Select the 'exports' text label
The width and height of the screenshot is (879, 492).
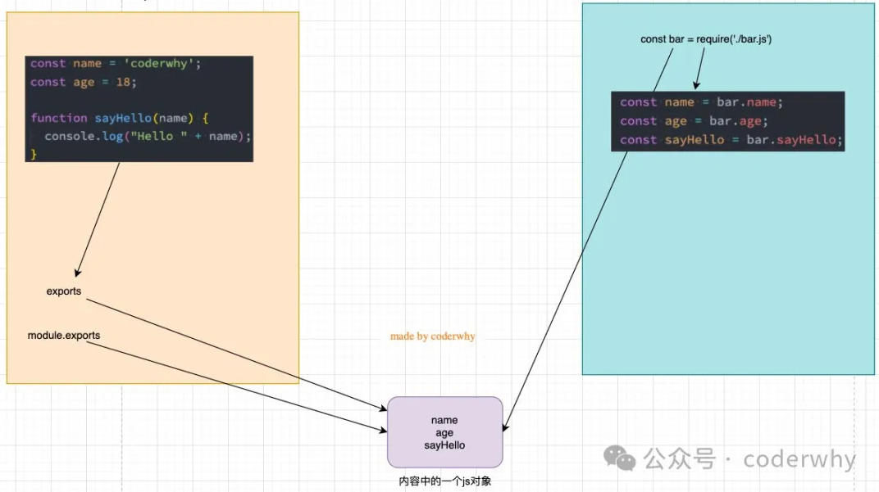tap(63, 291)
